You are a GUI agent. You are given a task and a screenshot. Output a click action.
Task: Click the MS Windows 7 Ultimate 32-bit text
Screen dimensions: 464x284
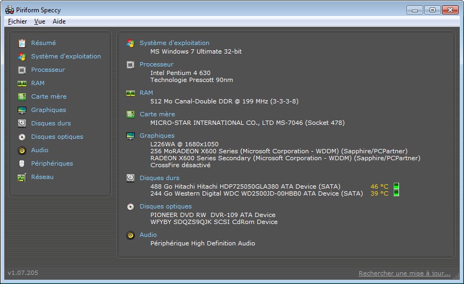pos(196,51)
